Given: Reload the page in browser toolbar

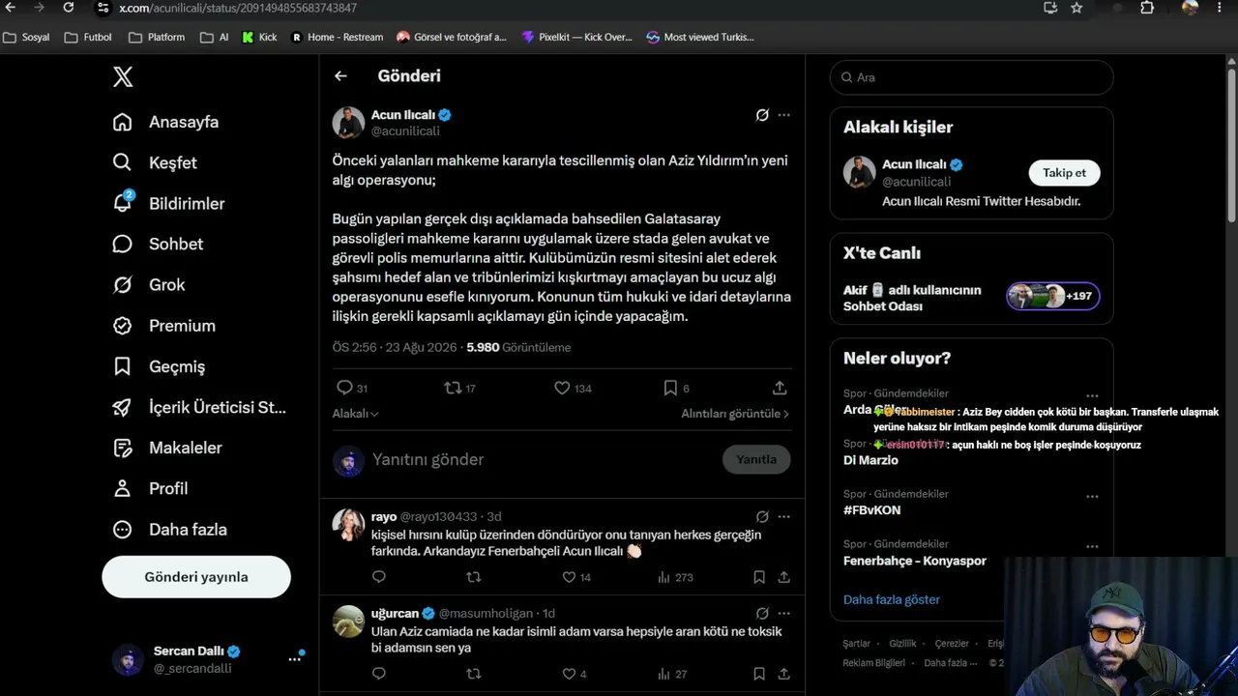Looking at the screenshot, I should point(69,8).
